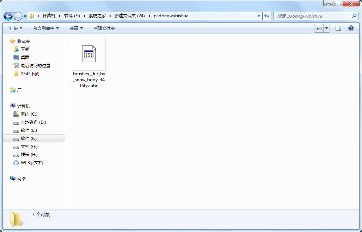This screenshot has width=362, height=232.
Task: Select the .abr brush file thumbnail
Action: click(89, 54)
